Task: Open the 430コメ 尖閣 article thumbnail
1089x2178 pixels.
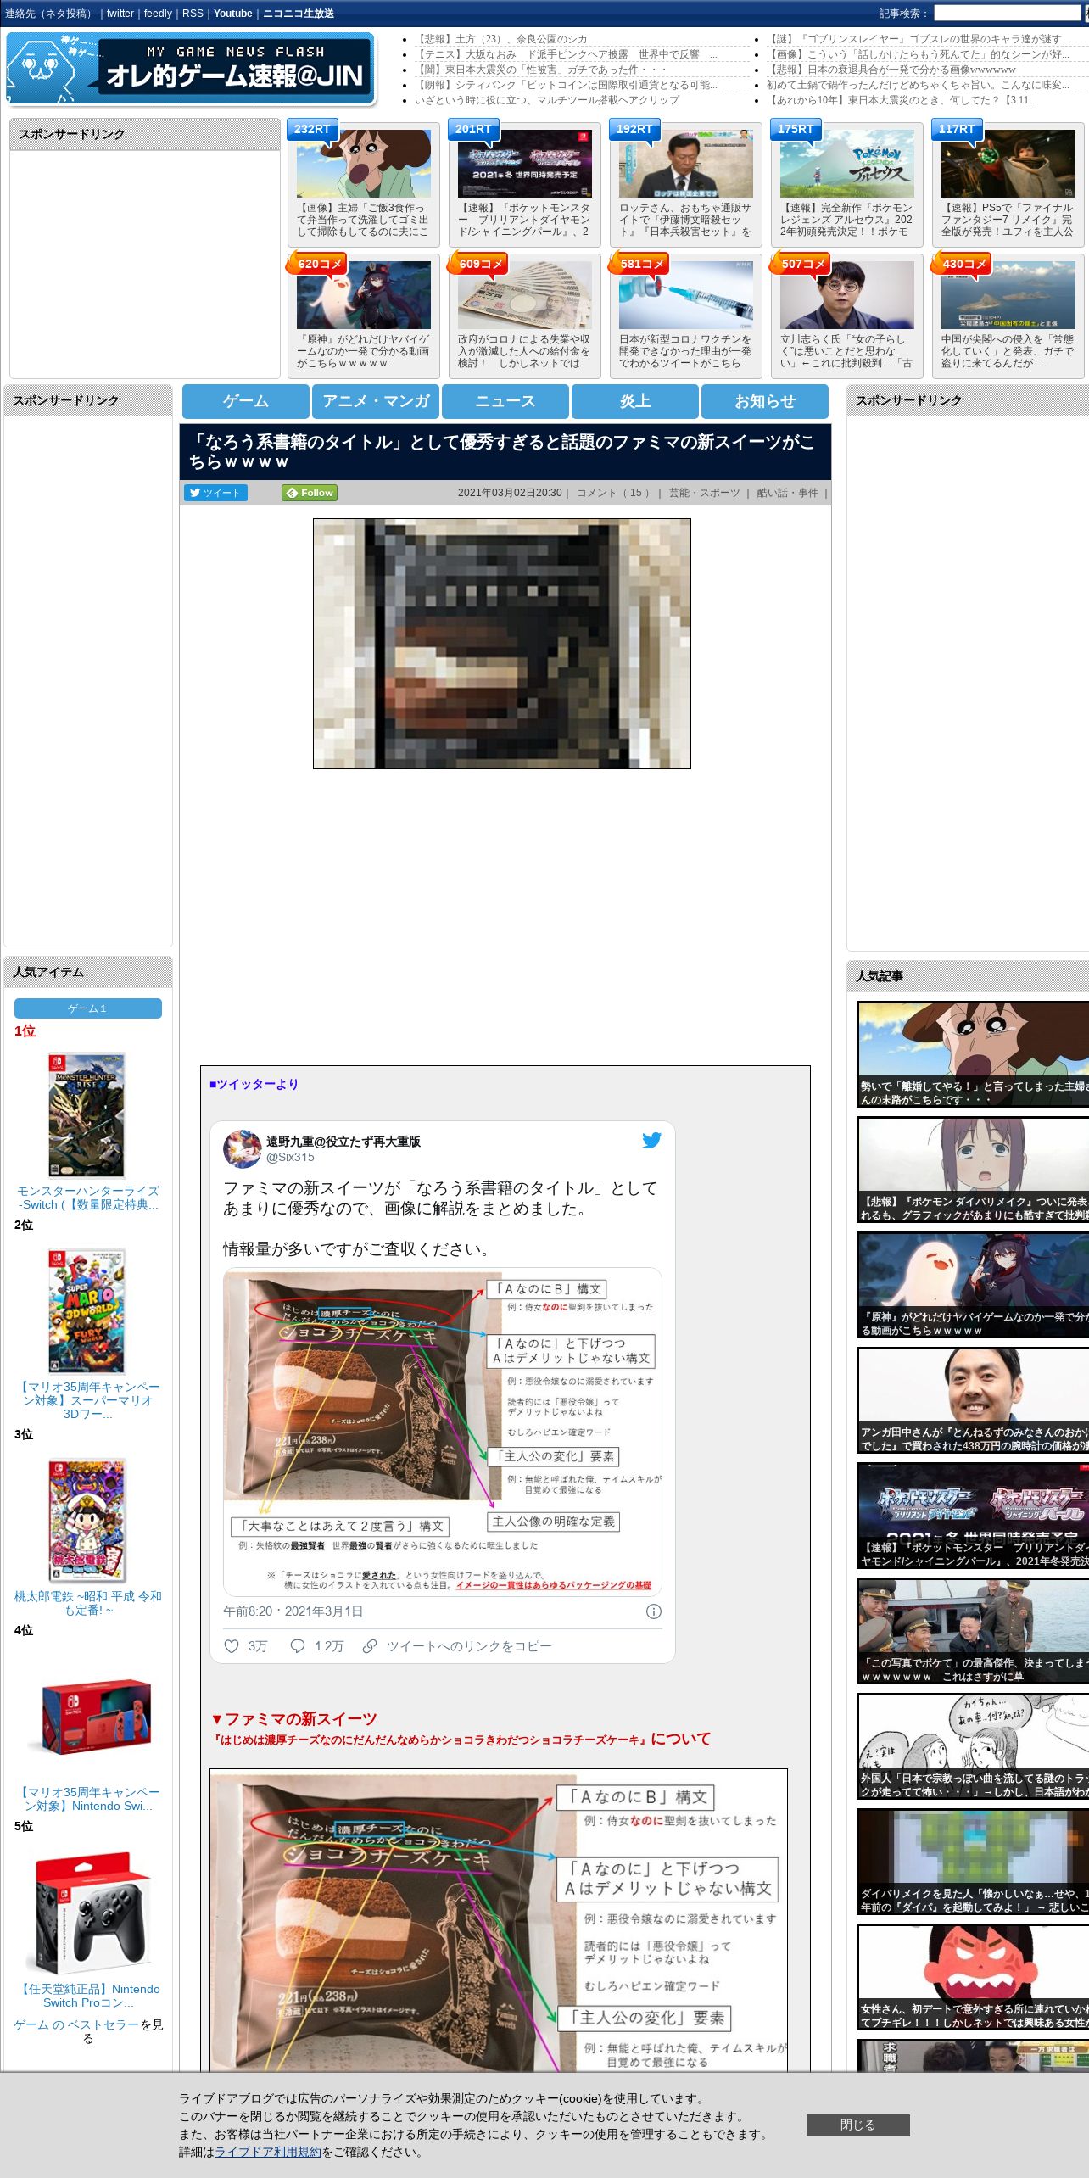Action: coord(1008,295)
